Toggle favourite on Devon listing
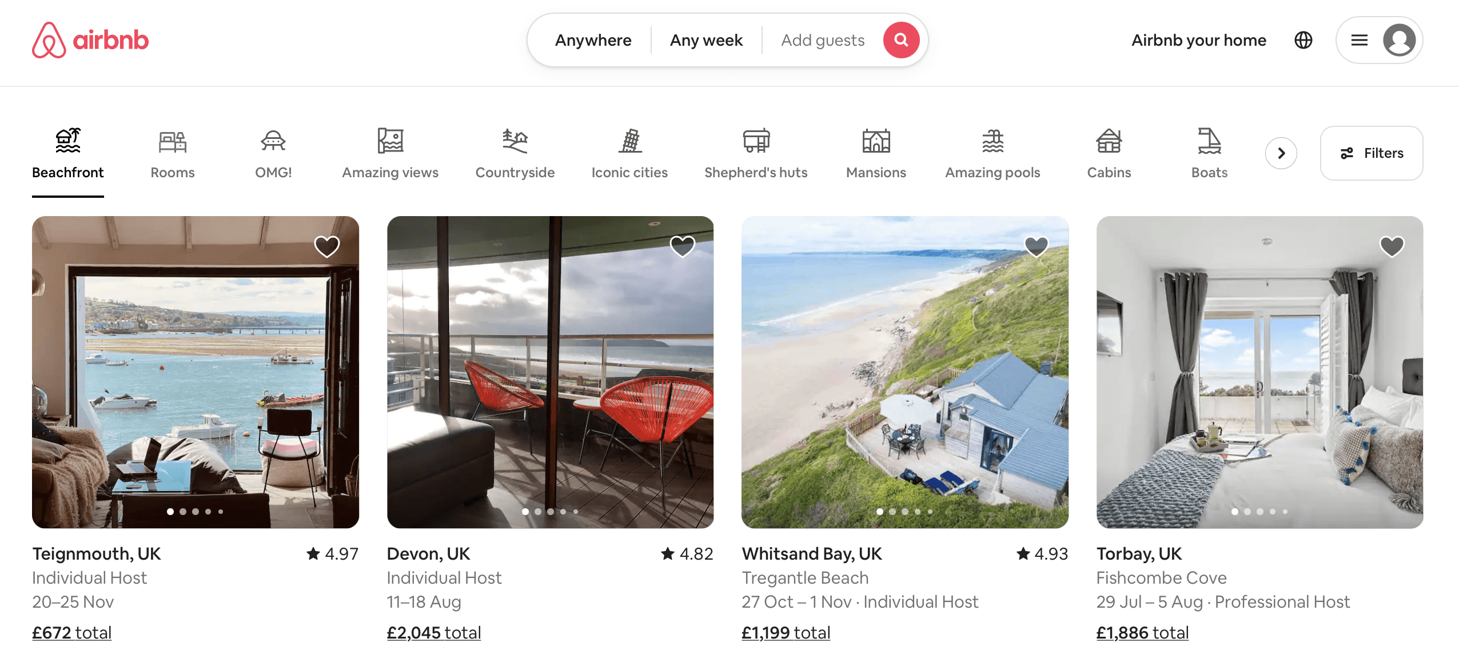The image size is (1459, 670). (x=681, y=246)
